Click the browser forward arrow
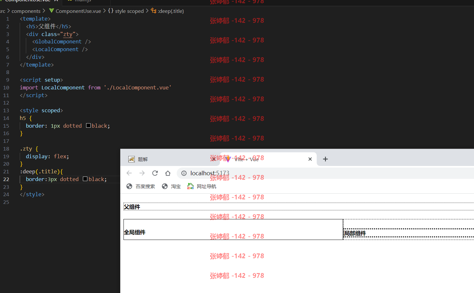The image size is (474, 293). coord(142,173)
